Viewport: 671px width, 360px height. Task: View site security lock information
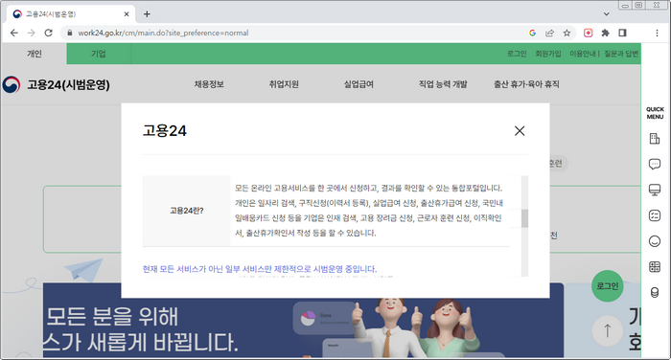[69, 33]
